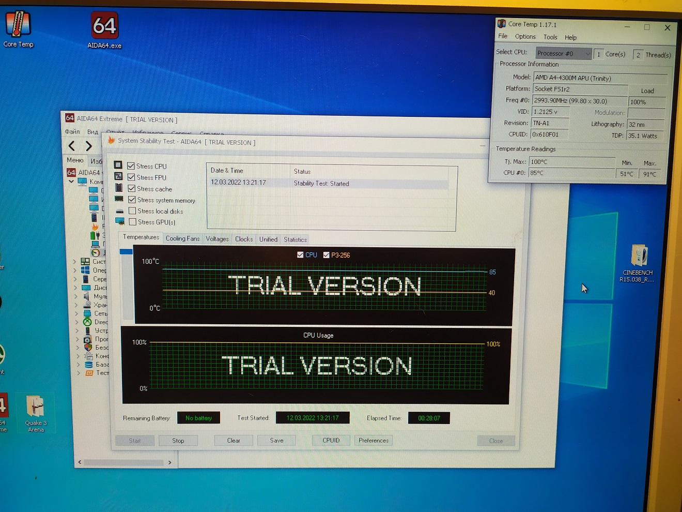Toggle P3-256 graph line checkbox
682x512 pixels.
pyautogui.click(x=326, y=254)
